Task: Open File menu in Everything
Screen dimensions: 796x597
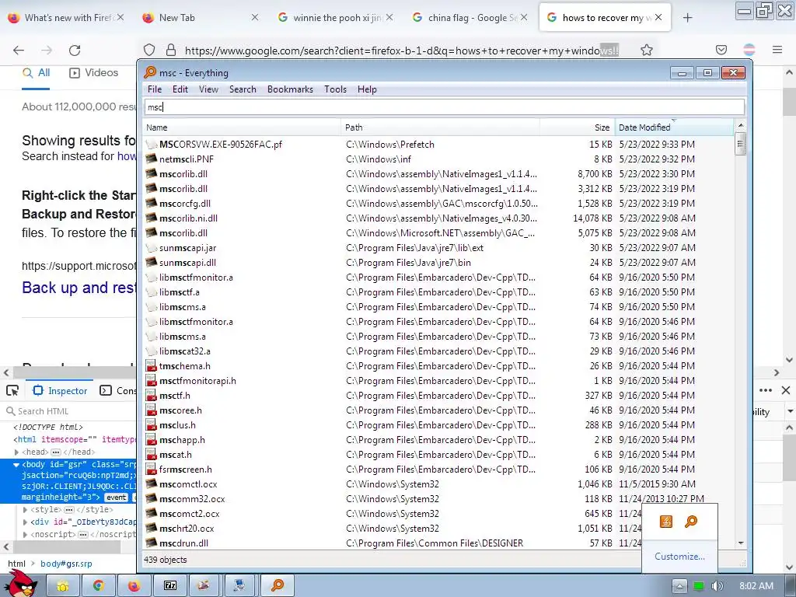Action: coord(155,89)
